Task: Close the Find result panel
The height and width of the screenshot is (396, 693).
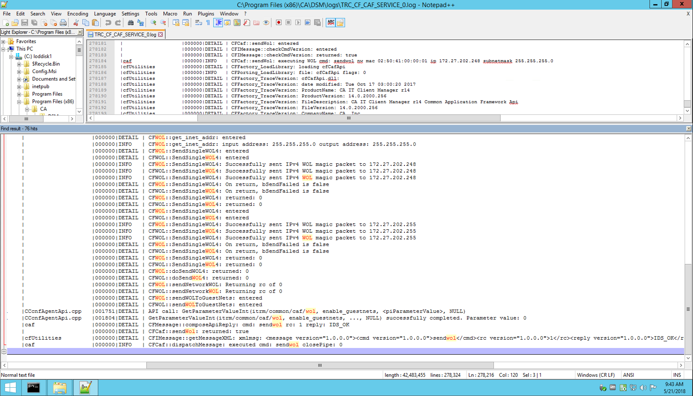Action: tap(689, 128)
